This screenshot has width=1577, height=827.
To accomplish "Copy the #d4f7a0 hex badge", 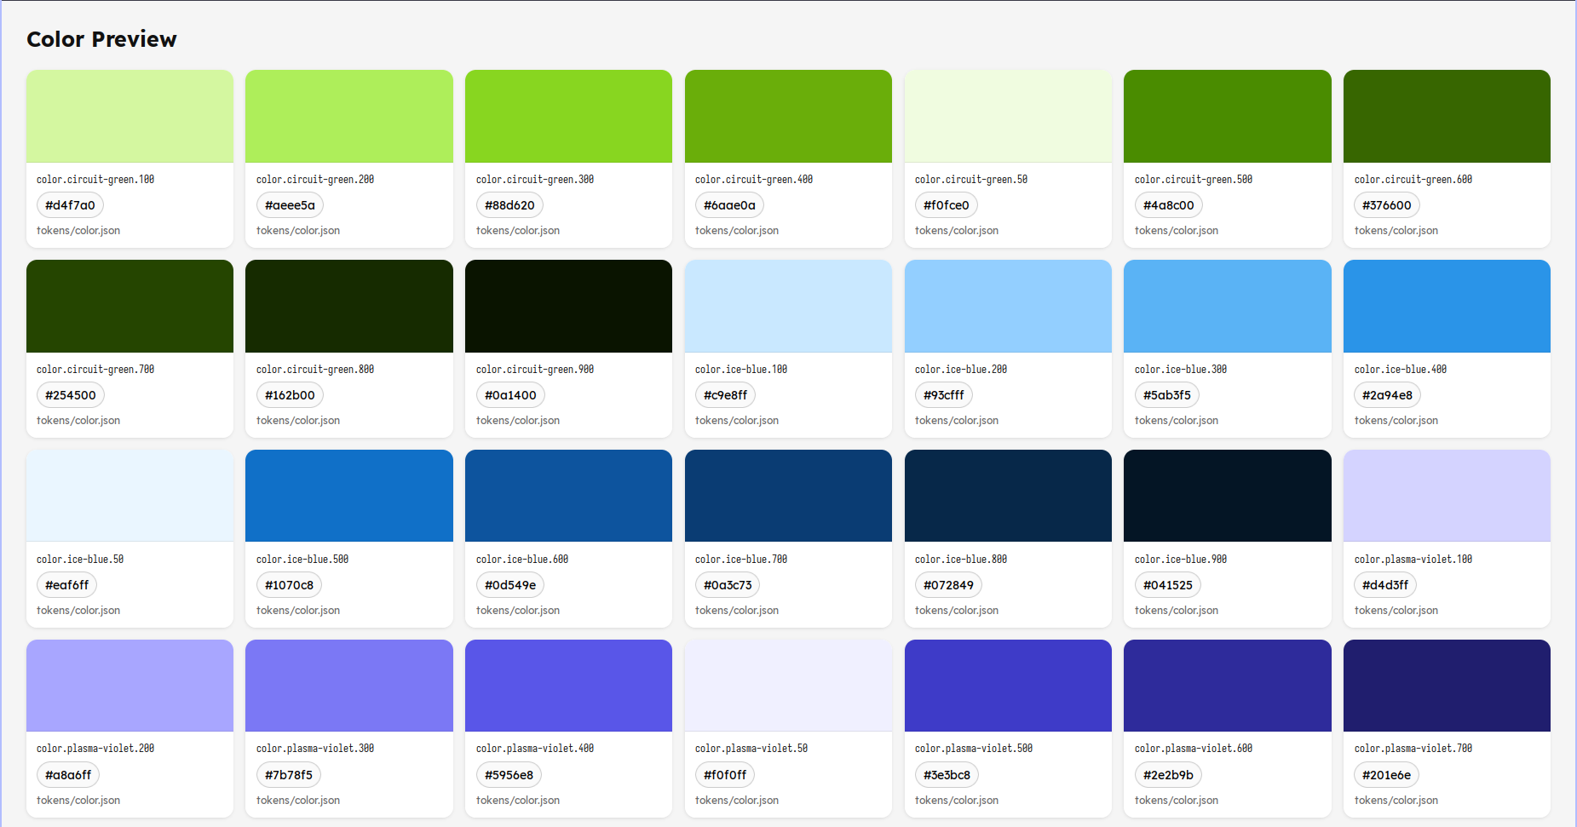I will 70,205.
